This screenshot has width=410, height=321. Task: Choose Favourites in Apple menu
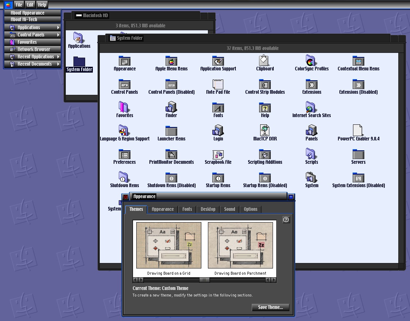click(33, 42)
